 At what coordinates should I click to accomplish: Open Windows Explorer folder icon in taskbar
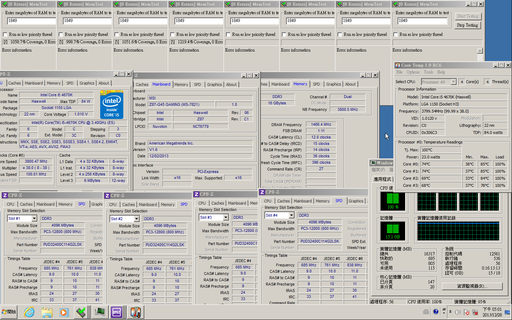tap(47, 312)
